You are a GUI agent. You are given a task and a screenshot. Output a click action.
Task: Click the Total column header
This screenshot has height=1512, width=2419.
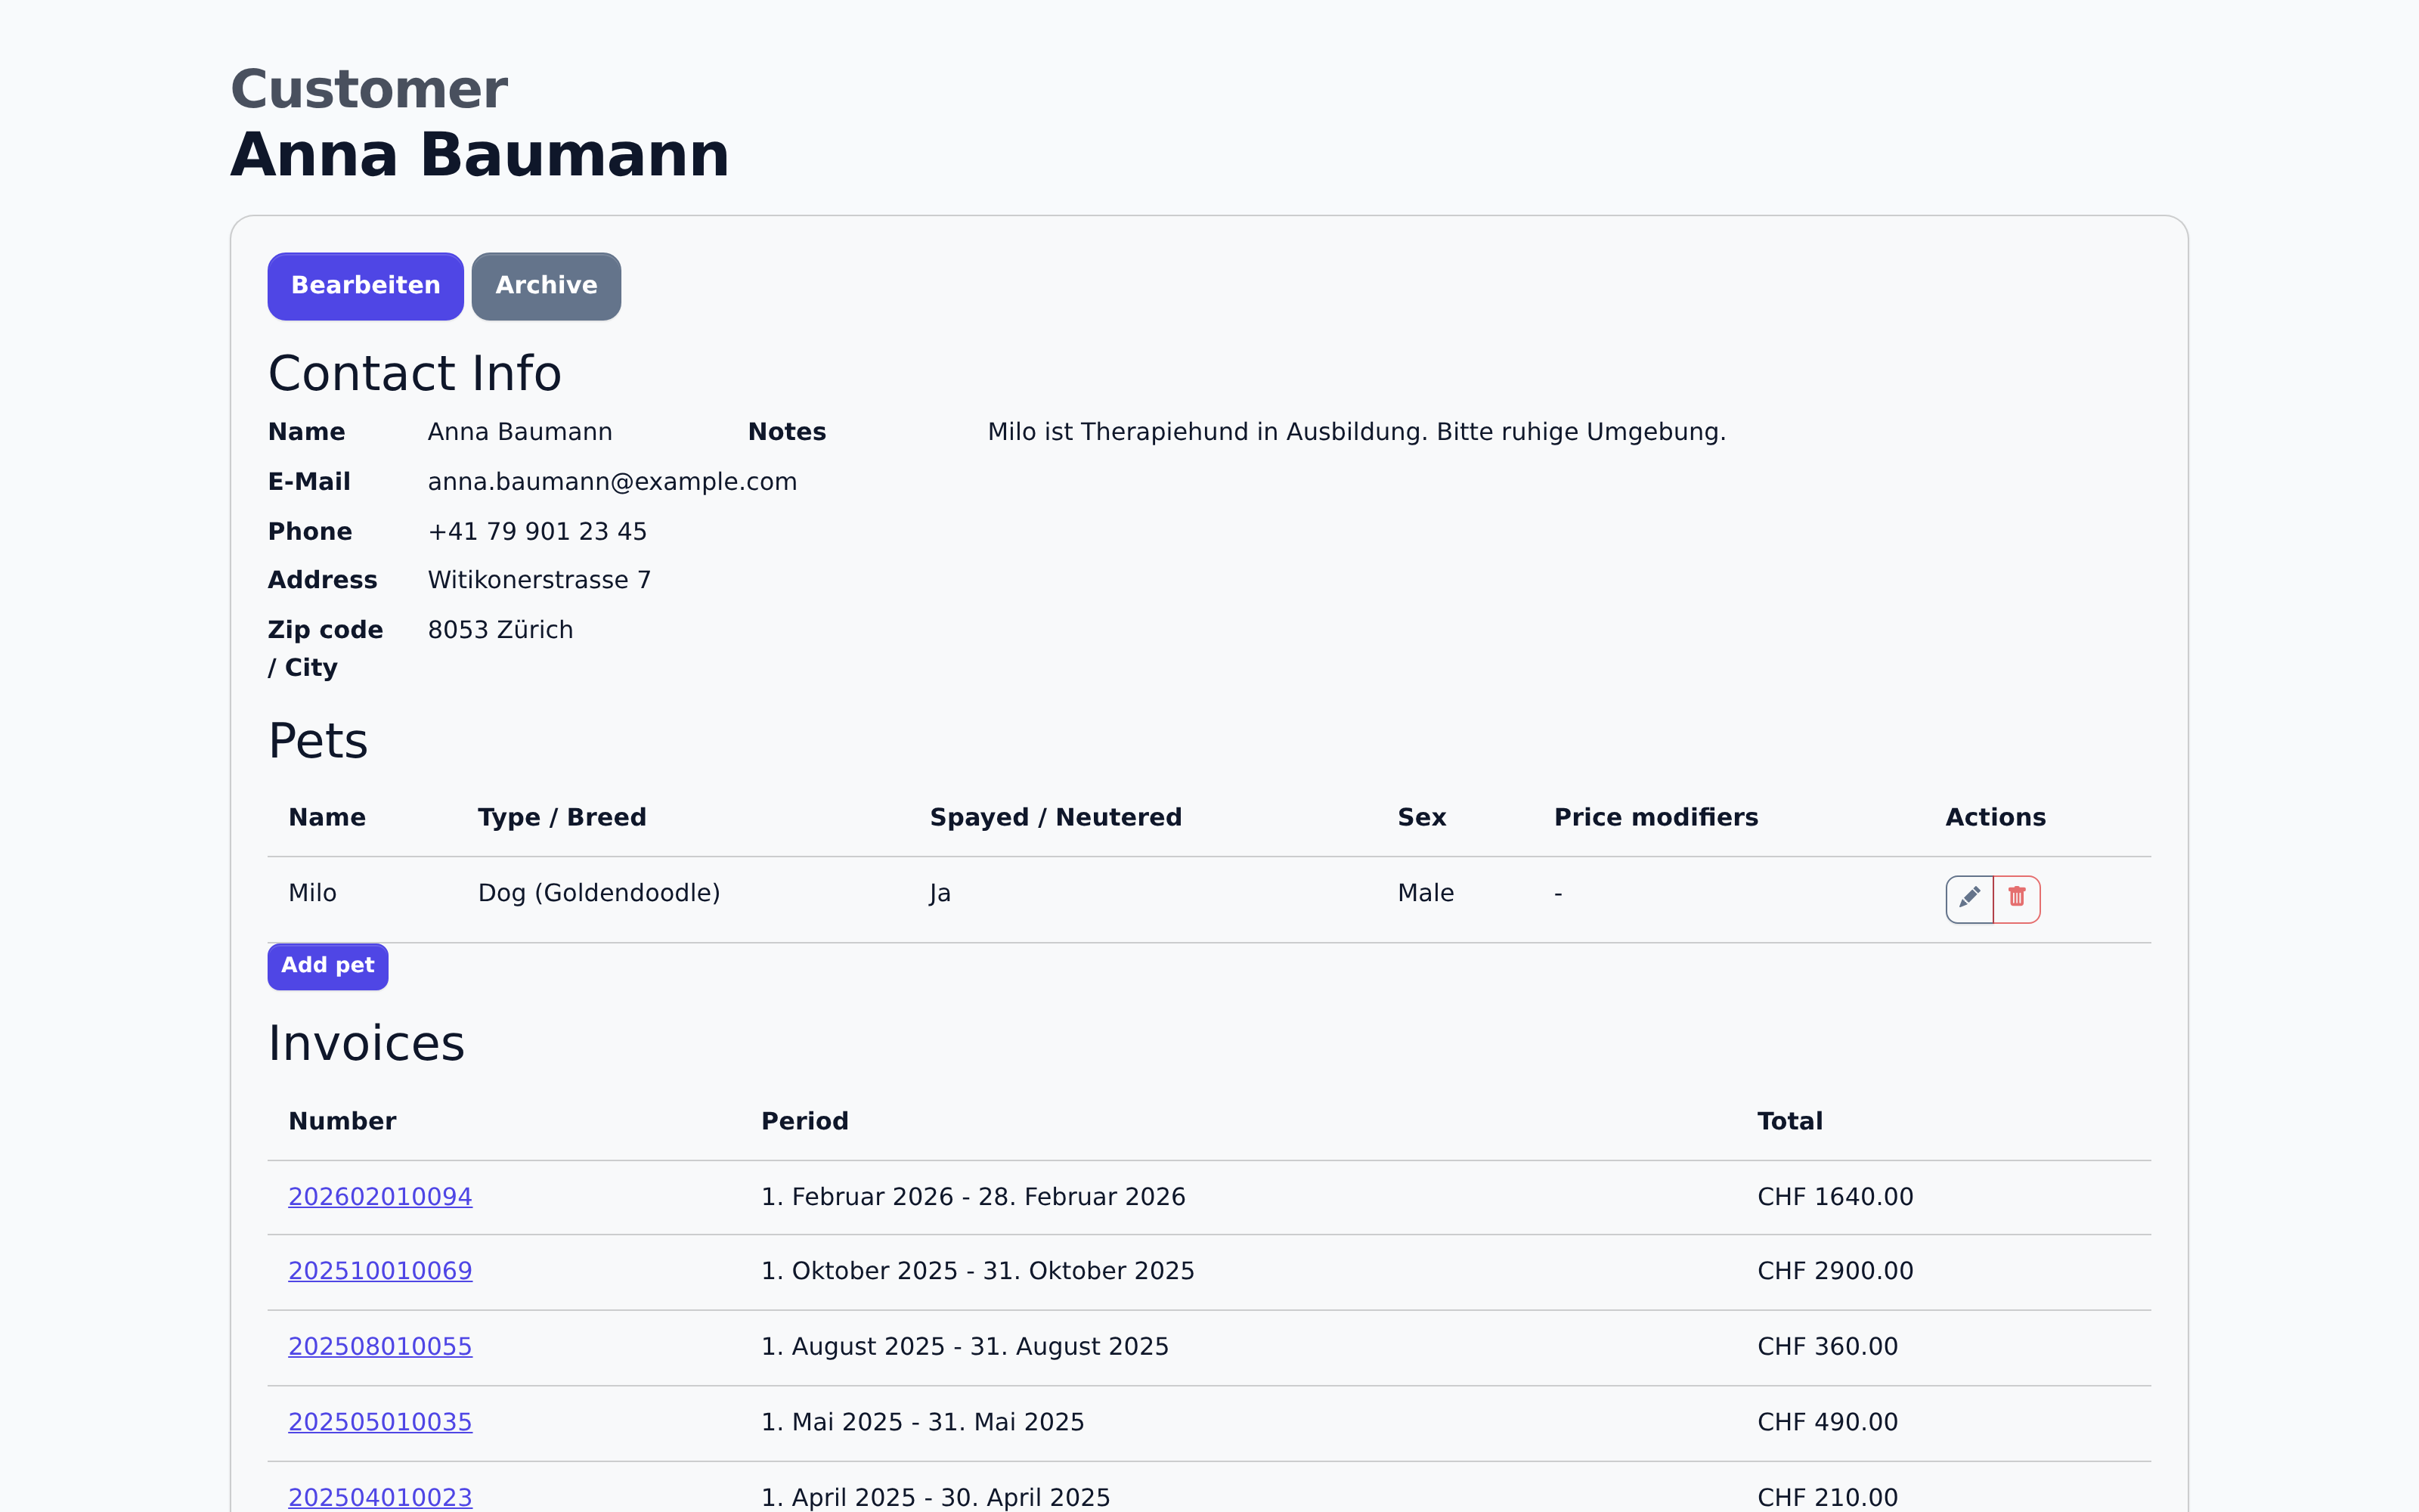1789,1121
